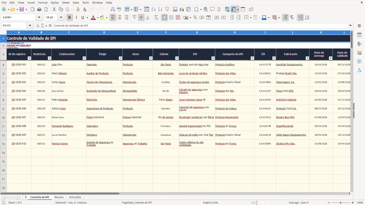
Task: Click the Format as Date icon
Action: [208, 18]
